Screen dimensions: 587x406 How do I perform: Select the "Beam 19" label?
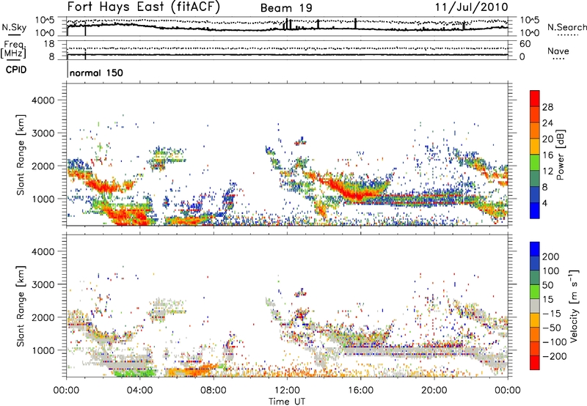286,8
